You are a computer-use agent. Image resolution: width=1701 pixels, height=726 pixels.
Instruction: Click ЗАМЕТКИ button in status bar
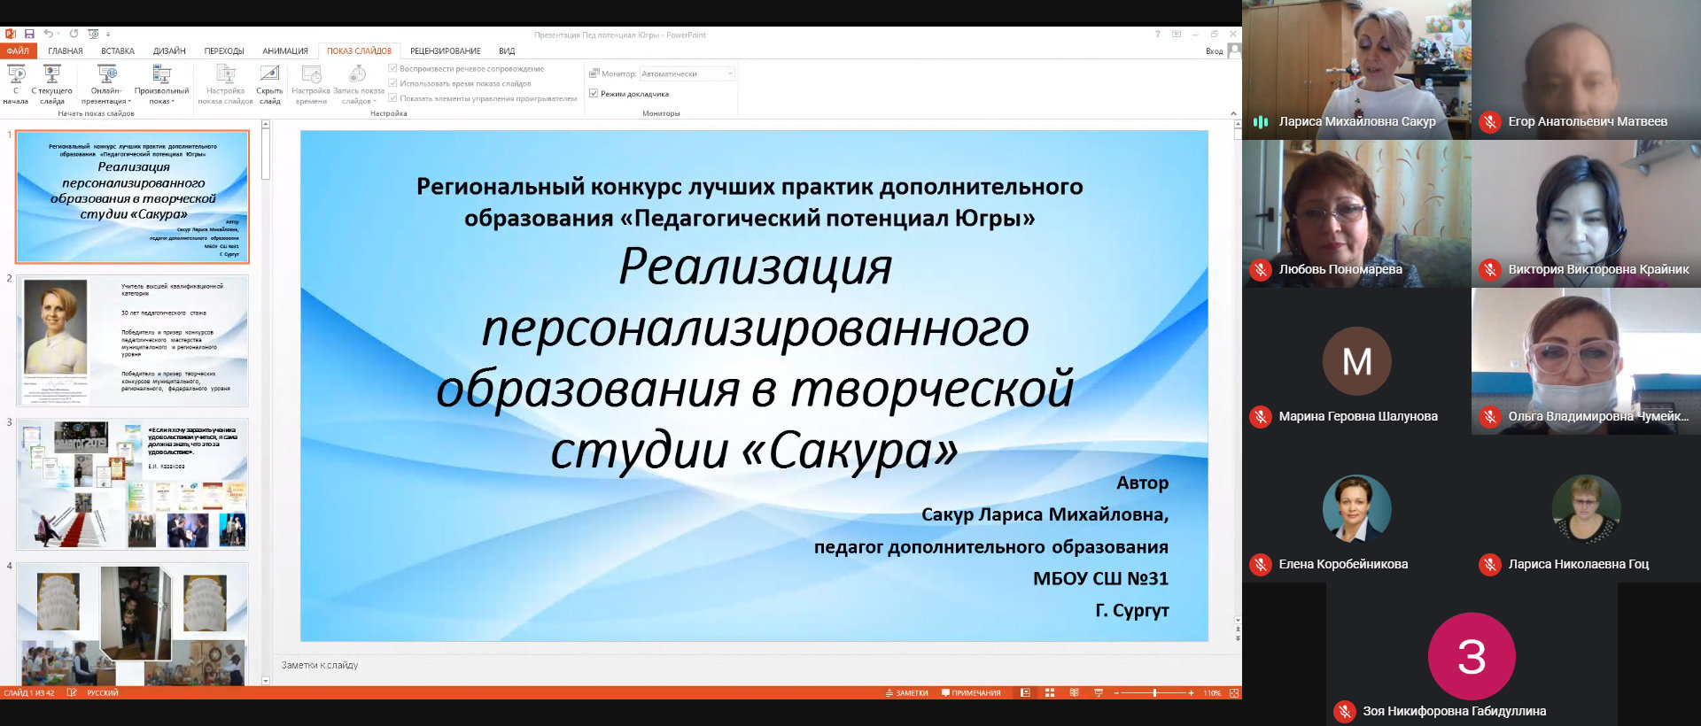point(906,693)
